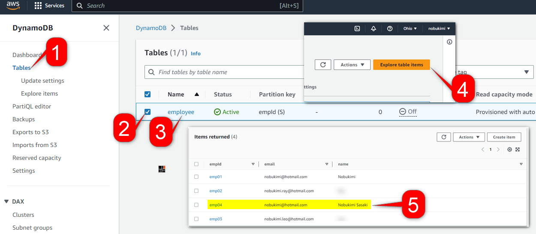
Task: Collapse the DAX section
Action: (x=6, y=201)
